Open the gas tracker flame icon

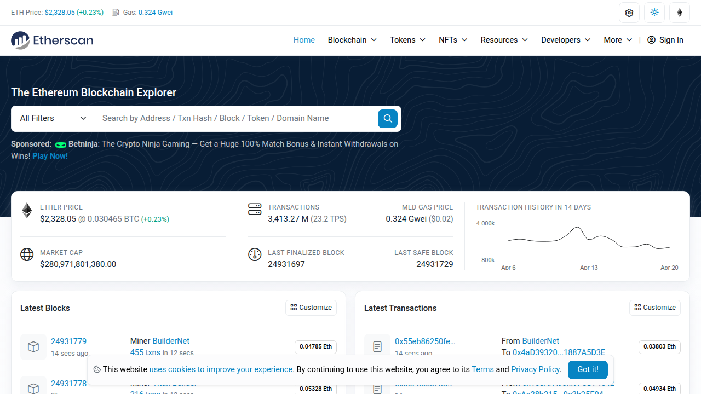[x=679, y=12]
